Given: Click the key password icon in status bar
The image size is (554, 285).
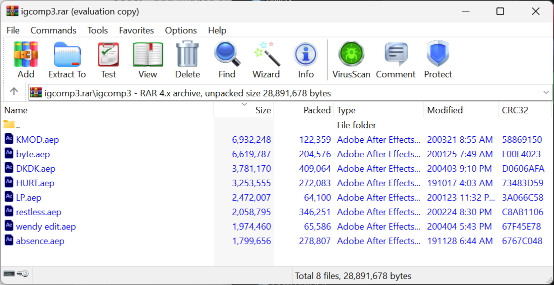Looking at the screenshot, I should [x=22, y=274].
